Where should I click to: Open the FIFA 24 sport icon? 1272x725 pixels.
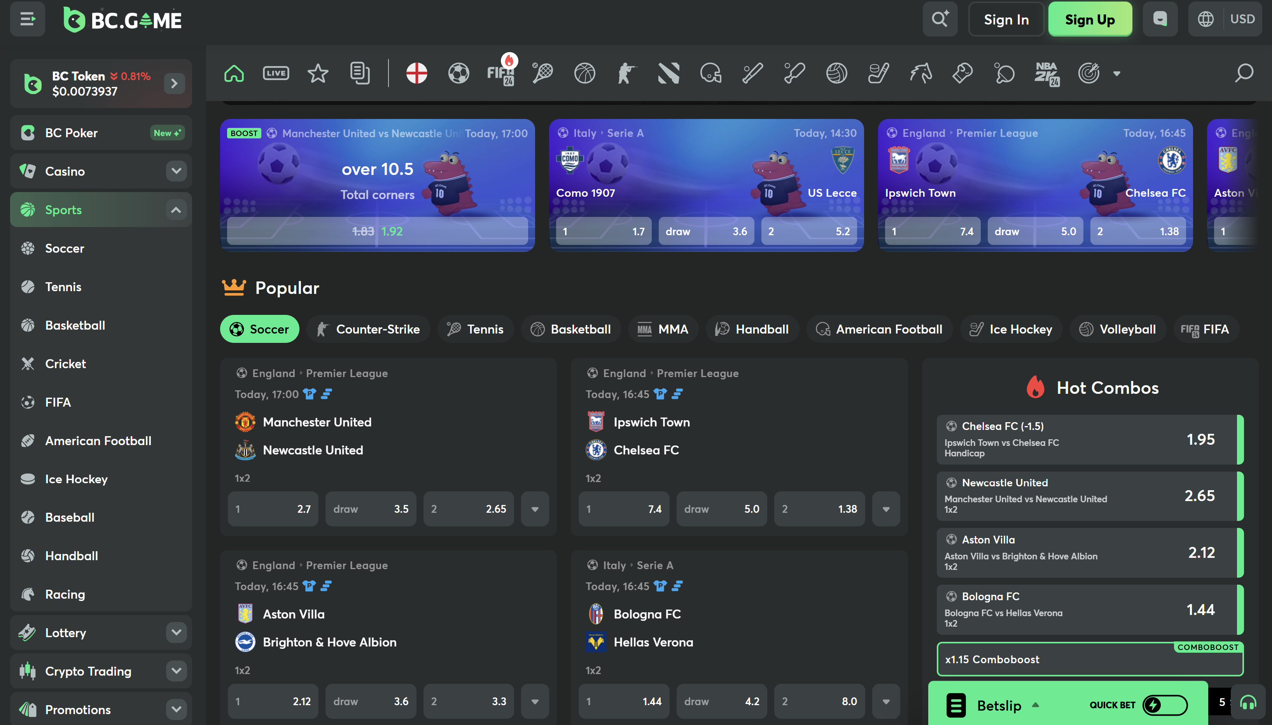(x=500, y=74)
